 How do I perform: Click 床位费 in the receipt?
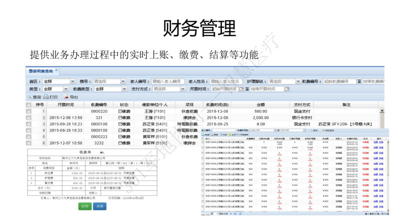[48, 173]
